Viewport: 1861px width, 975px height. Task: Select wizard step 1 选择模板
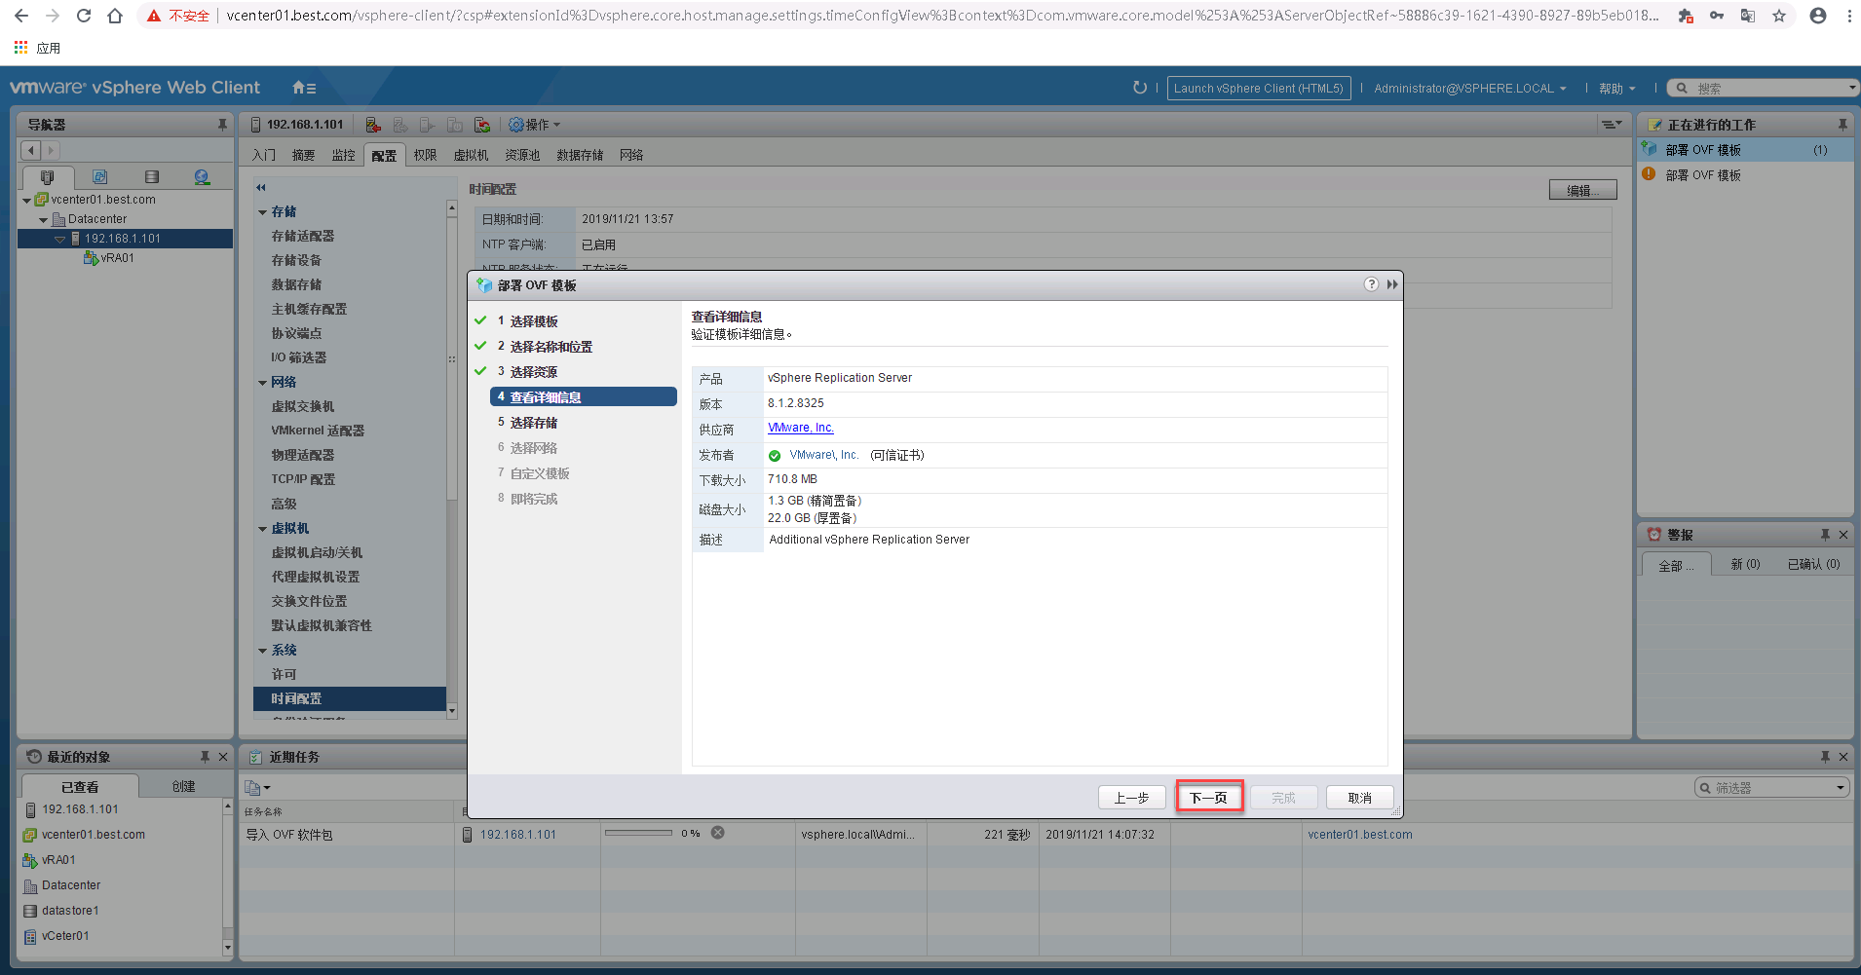(533, 321)
